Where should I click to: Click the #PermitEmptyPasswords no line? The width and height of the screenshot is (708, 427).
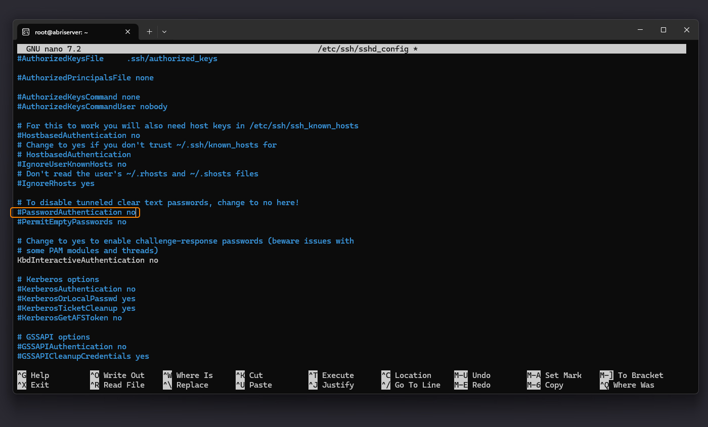pos(72,222)
